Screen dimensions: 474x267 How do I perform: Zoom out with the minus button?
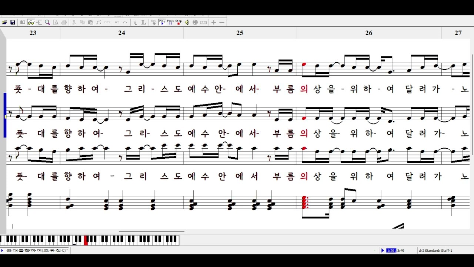click(x=222, y=23)
